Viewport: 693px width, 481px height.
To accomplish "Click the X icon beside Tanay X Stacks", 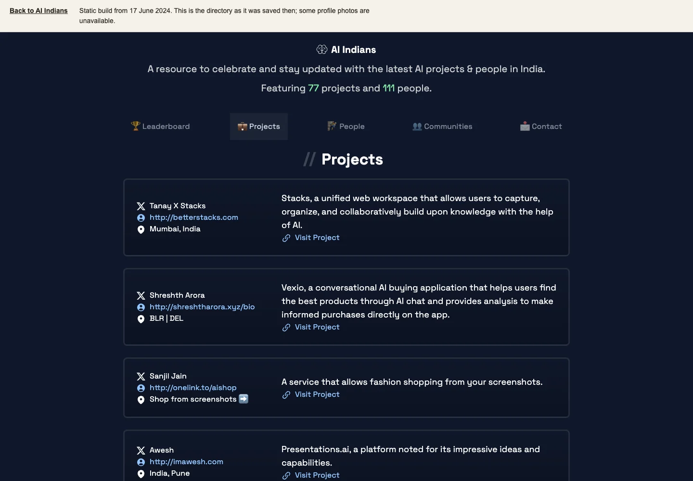I will (x=141, y=206).
